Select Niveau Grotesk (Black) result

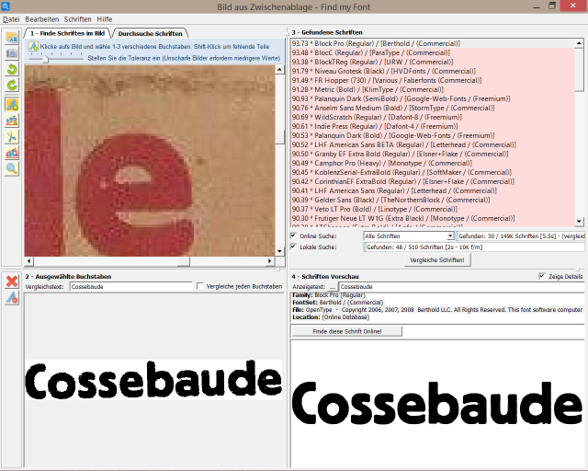tap(433, 71)
